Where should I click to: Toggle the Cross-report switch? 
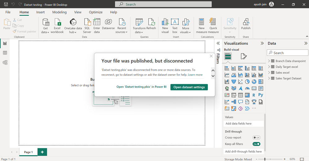pos(256,138)
